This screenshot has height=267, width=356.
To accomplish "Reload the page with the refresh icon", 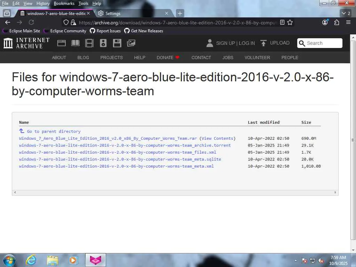I will (31, 22).
